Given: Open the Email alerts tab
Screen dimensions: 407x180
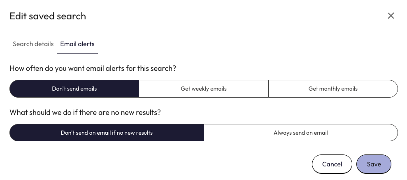Looking at the screenshot, I should tap(77, 44).
